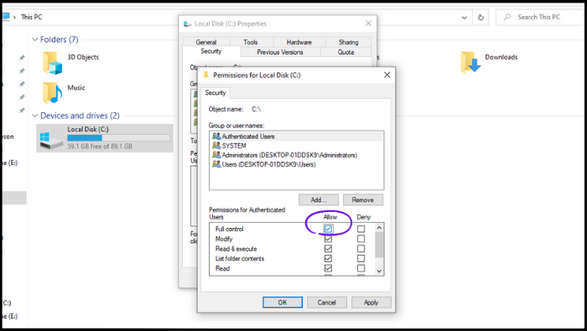This screenshot has width=587, height=331.
Task: Toggle Allow checkbox for Read & execute
Action: (329, 248)
